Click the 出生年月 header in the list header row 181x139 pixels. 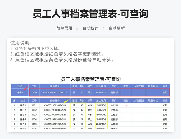101,101
